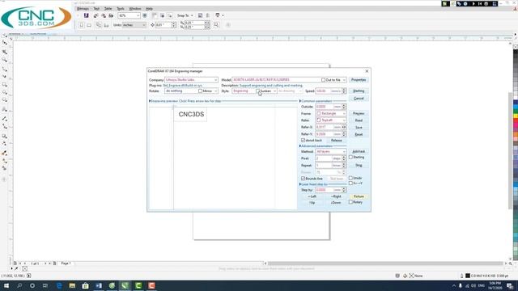Select the Freehand tool in the toolbox
This screenshot has width=518, height=291.
point(5,70)
